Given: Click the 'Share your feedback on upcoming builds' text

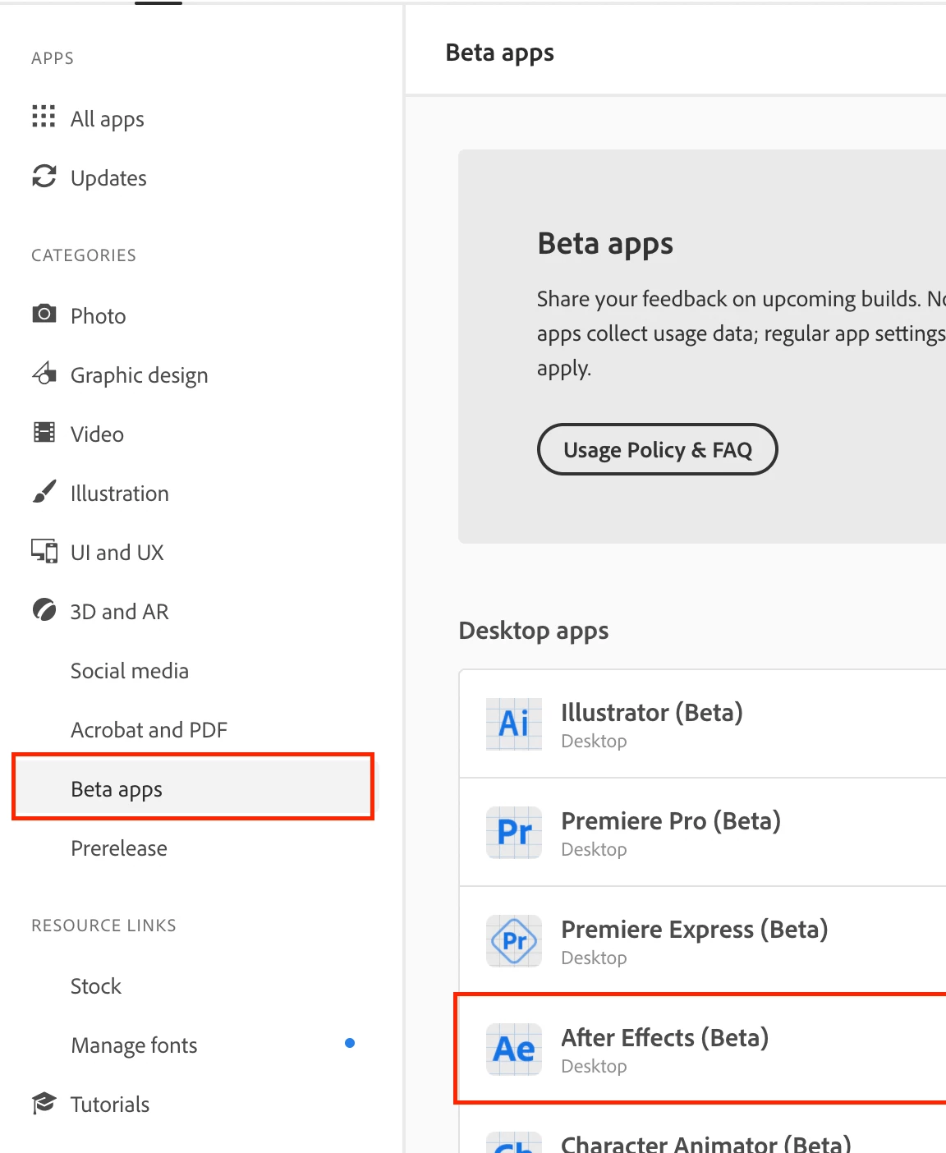Looking at the screenshot, I should coord(728,299).
